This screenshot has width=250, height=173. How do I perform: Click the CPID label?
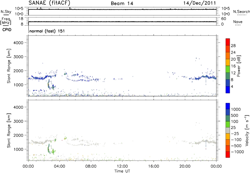click(x=7, y=30)
